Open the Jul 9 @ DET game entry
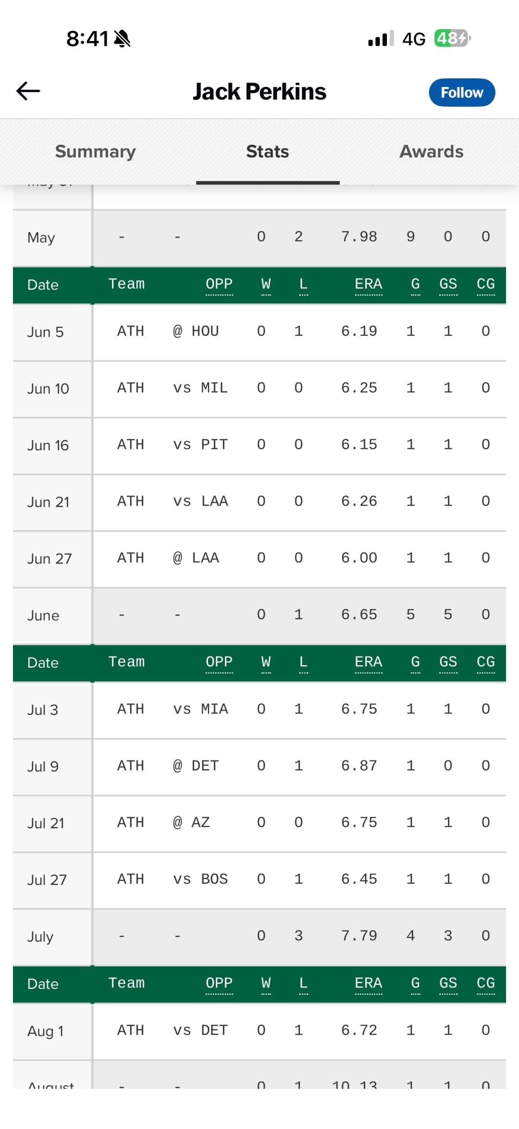 (x=259, y=766)
